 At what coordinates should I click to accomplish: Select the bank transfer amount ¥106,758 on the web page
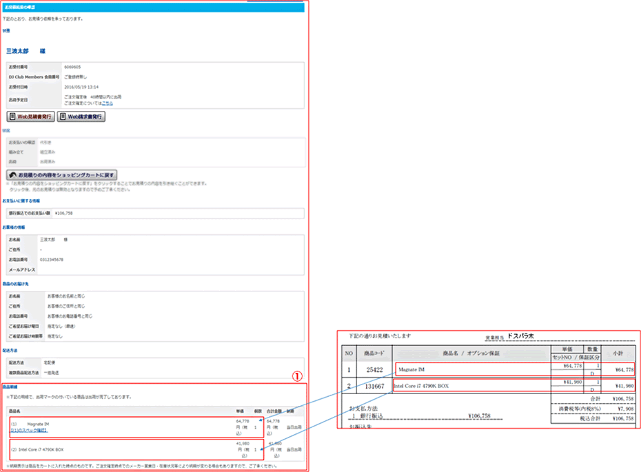click(64, 213)
